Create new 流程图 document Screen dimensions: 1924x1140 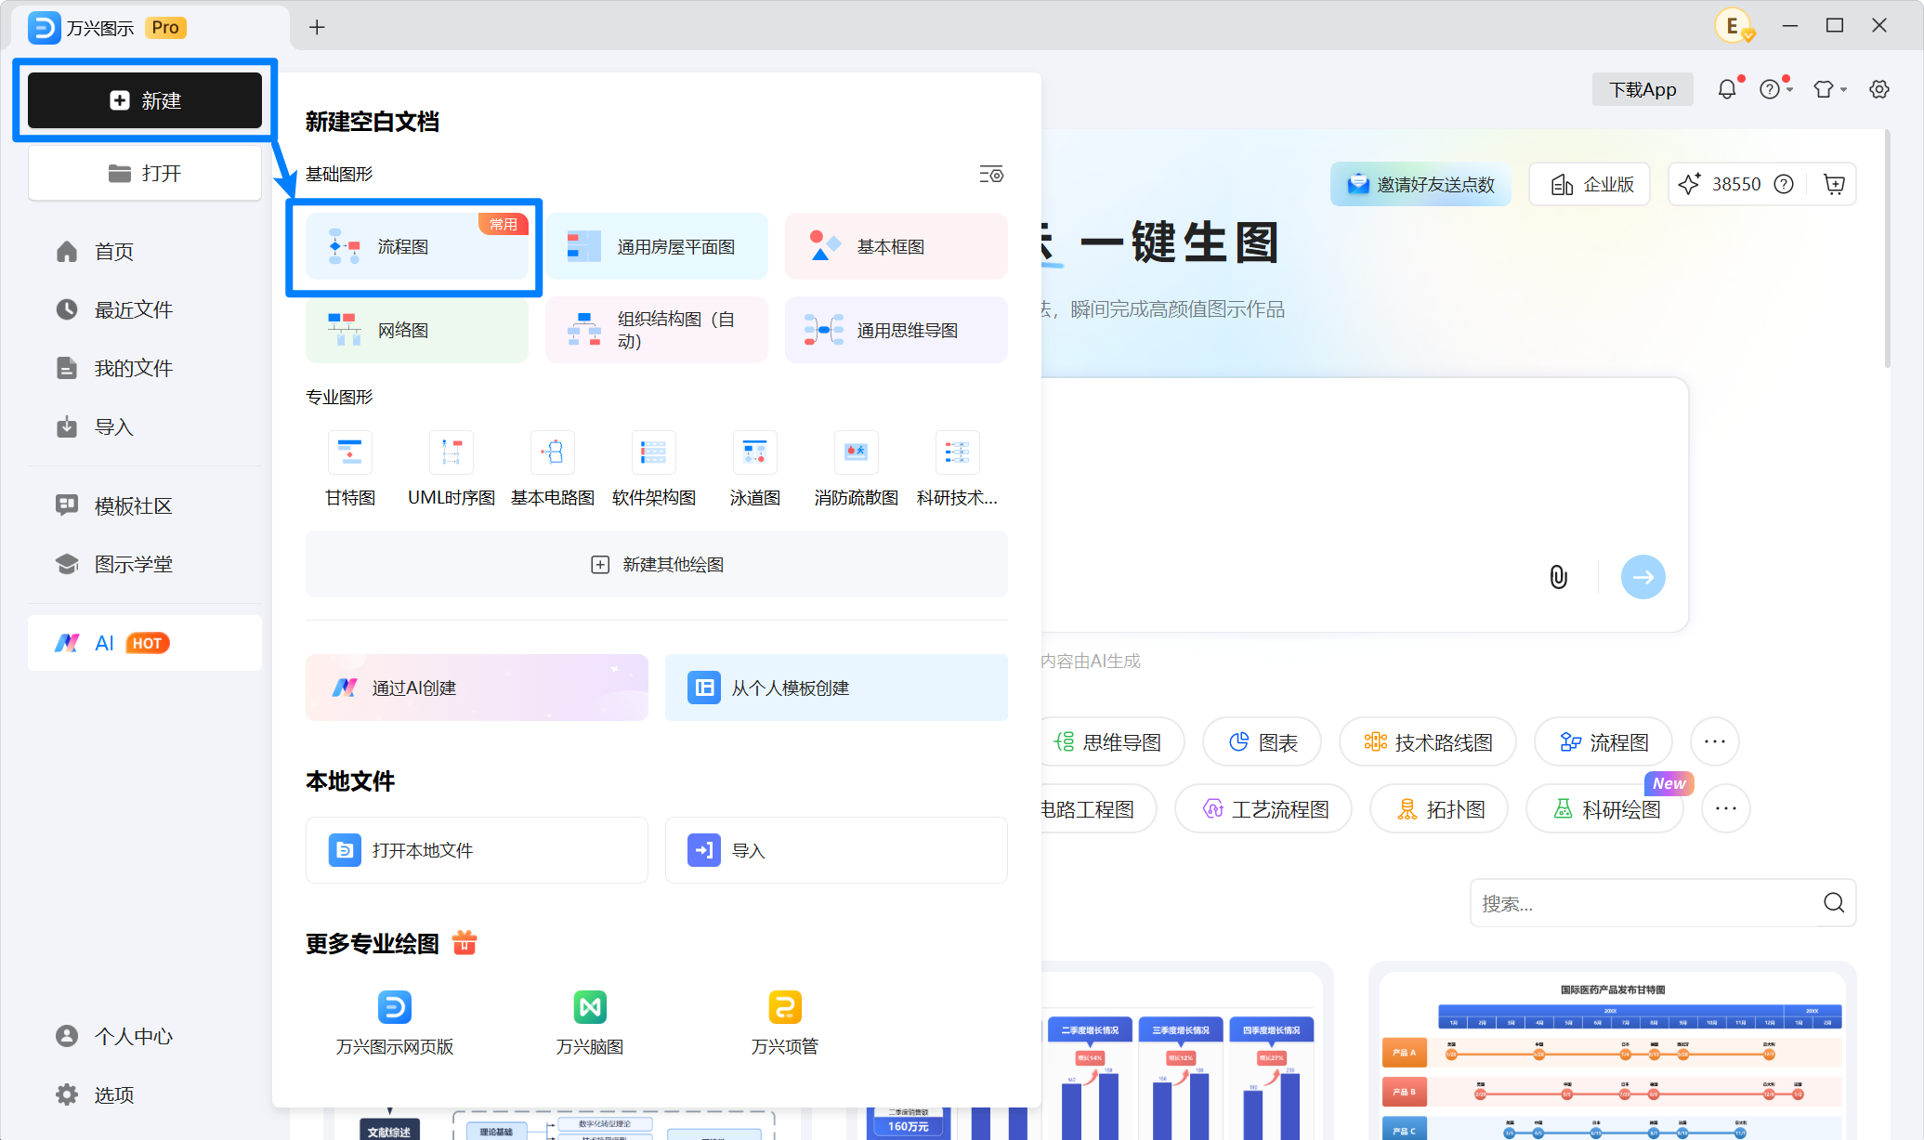click(417, 246)
